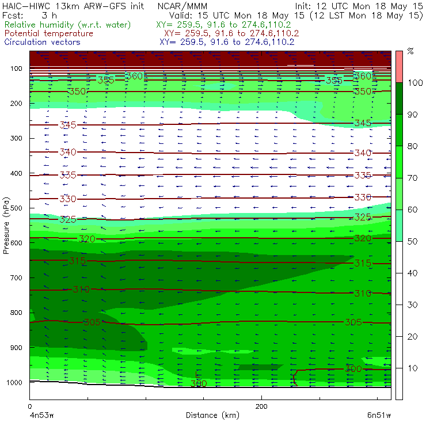The height and width of the screenshot is (426, 426).
Task: Click the 'Distance (km)' axis title
Action: 212,415
